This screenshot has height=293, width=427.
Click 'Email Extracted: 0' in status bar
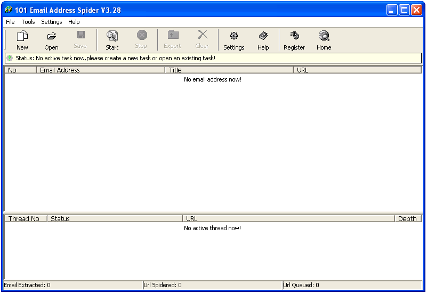[27, 285]
